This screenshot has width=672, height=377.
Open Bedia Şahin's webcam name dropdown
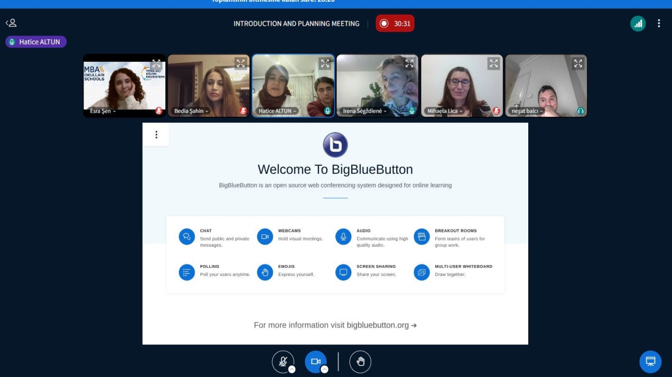(191, 111)
